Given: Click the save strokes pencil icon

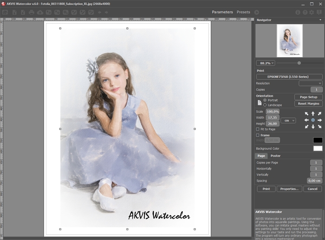Looking at the screenshot, I should coord(83,13).
